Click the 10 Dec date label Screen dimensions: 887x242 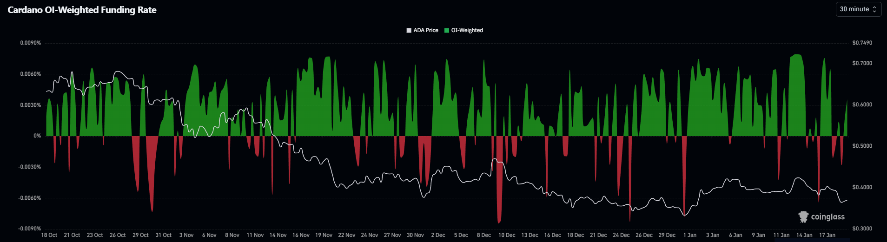(507, 235)
